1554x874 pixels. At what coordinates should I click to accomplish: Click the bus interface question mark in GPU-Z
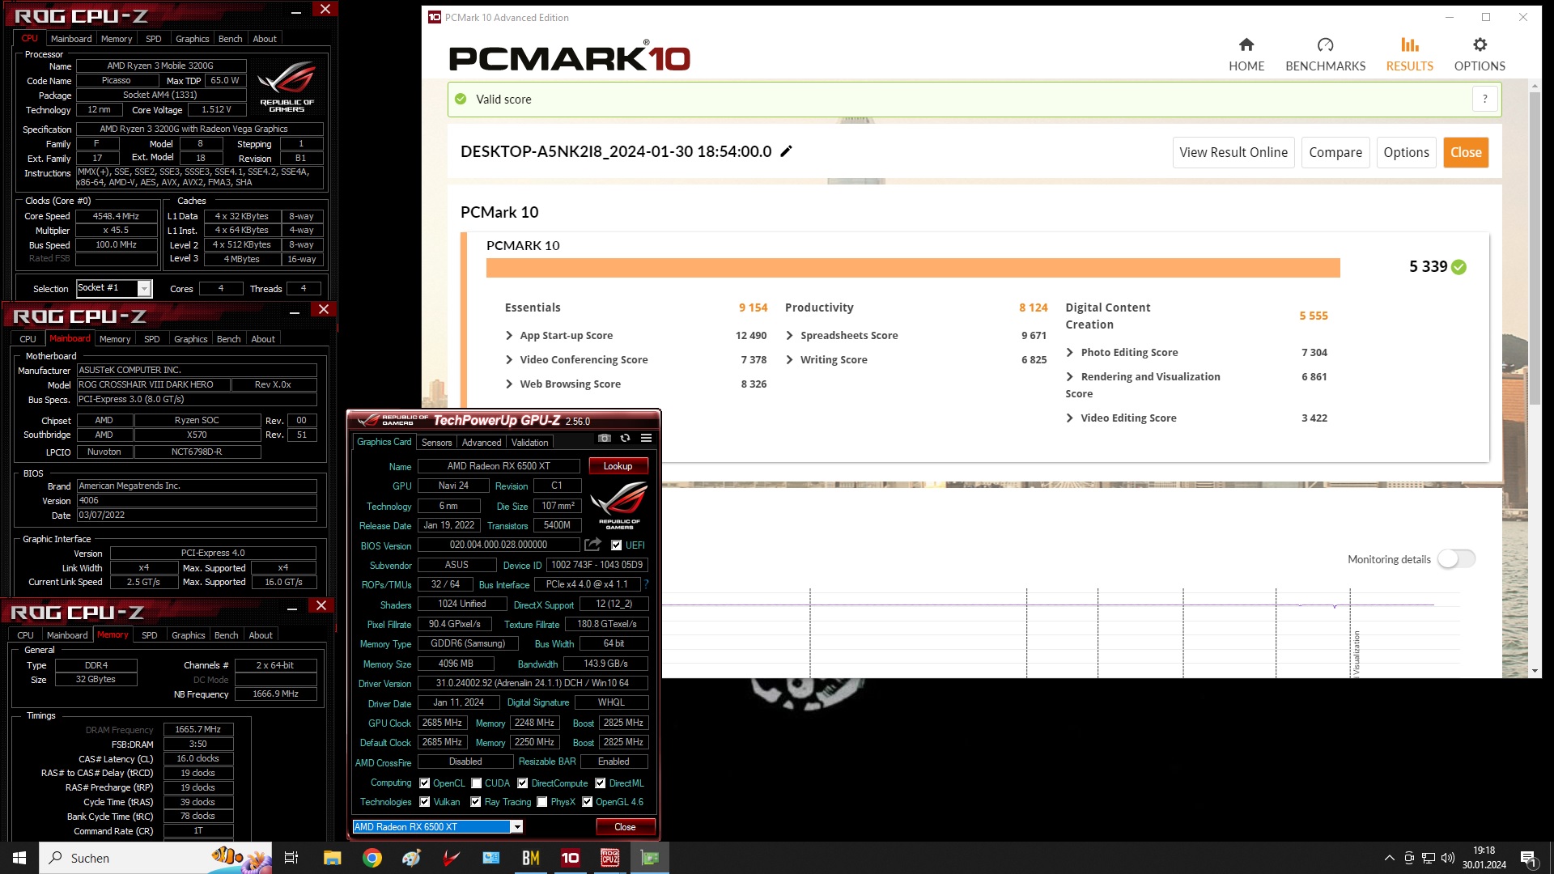click(x=646, y=584)
